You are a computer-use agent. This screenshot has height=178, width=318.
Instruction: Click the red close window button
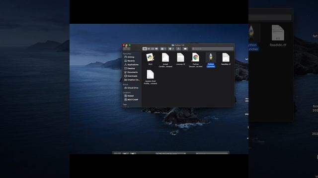(x=124, y=45)
